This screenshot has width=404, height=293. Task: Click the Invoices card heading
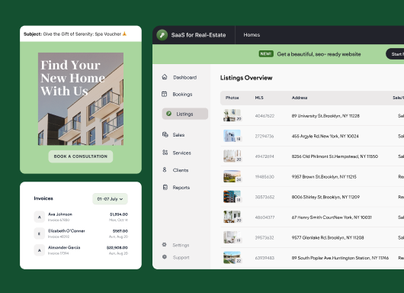pos(43,198)
